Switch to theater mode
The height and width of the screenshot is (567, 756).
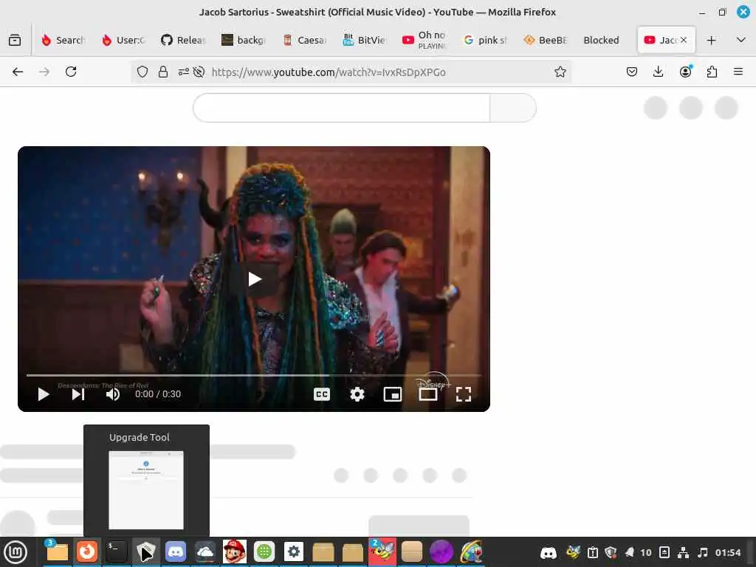[x=428, y=394]
